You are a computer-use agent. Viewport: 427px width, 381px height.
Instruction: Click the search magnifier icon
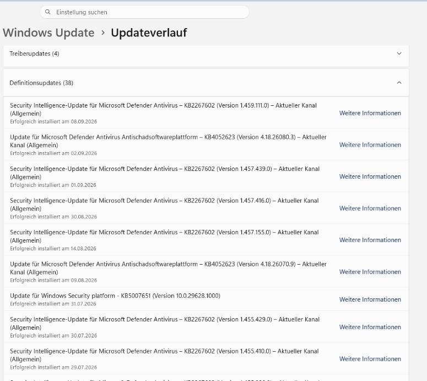point(47,12)
